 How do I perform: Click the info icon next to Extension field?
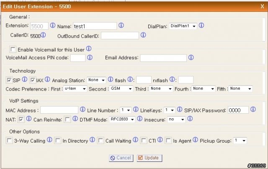[53, 25]
